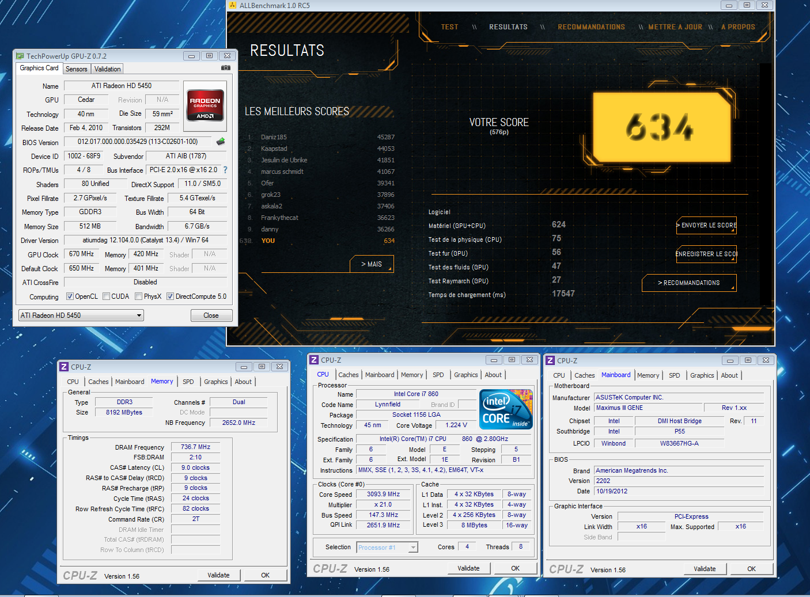
Task: Click the GPU-Z screenshot camera icon
Action: [x=226, y=68]
